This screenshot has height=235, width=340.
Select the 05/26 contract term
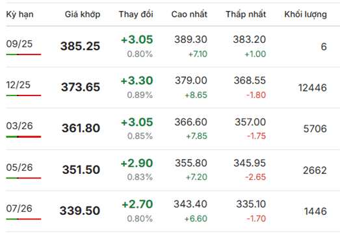point(20,167)
